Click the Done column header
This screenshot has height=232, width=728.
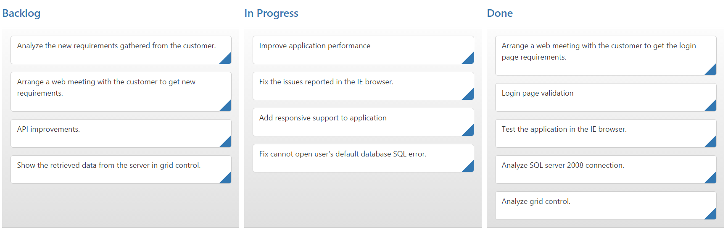499,13
